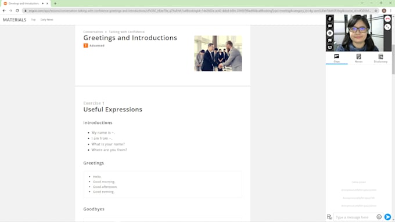
Task: Click the browser back arrow
Action: (x=4, y=10)
